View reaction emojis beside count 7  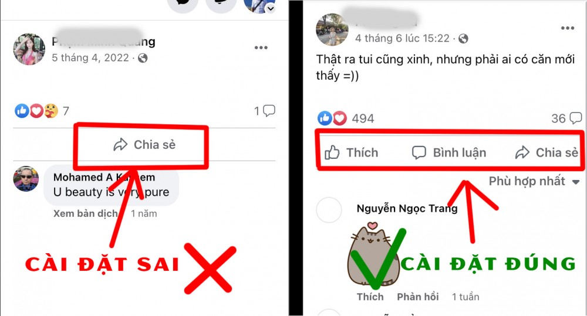[x=36, y=111]
